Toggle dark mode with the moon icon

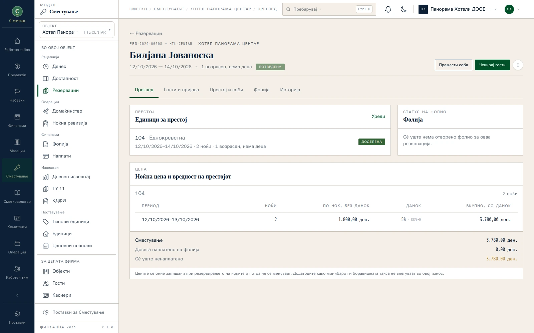404,9
